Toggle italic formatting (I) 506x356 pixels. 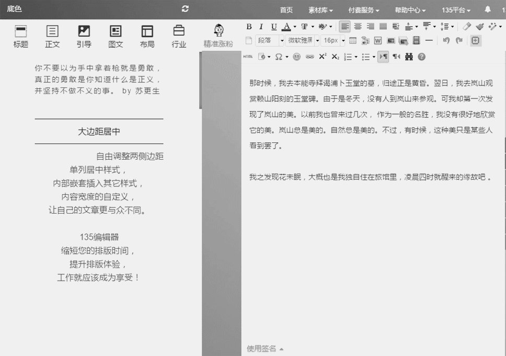[x=261, y=27]
